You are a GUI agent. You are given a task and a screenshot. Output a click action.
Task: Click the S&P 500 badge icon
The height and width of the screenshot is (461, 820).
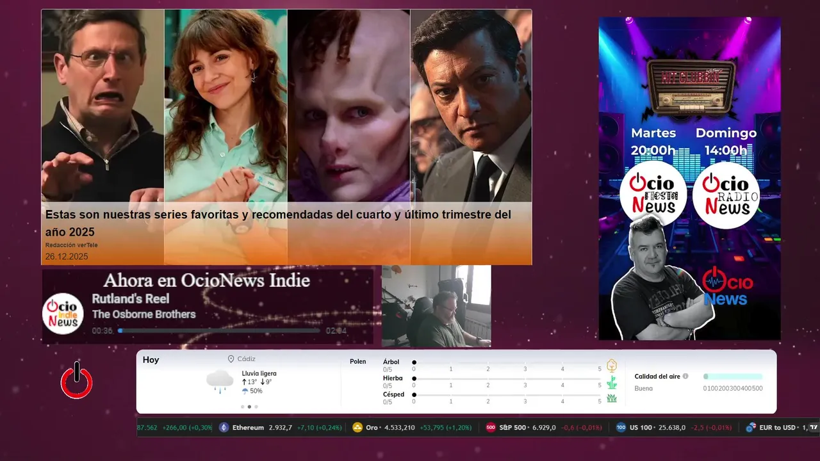coord(491,428)
